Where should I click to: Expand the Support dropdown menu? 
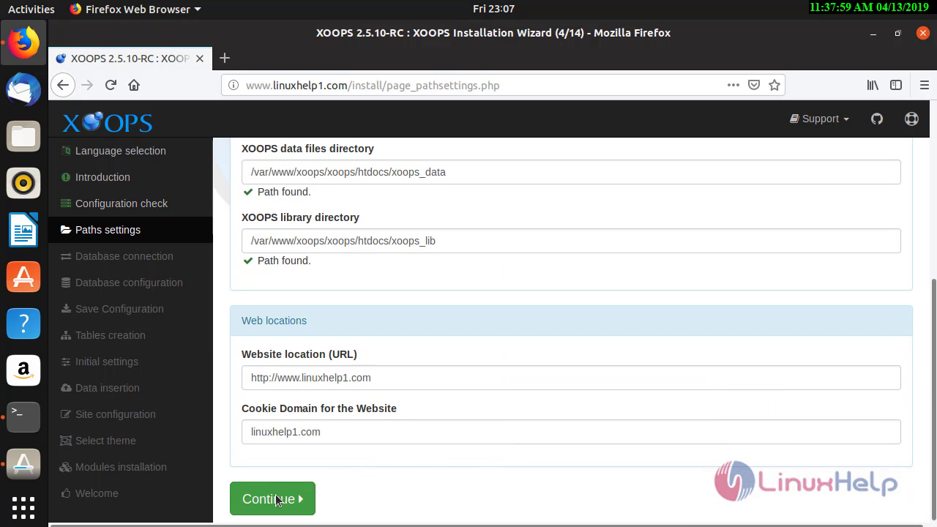point(819,119)
